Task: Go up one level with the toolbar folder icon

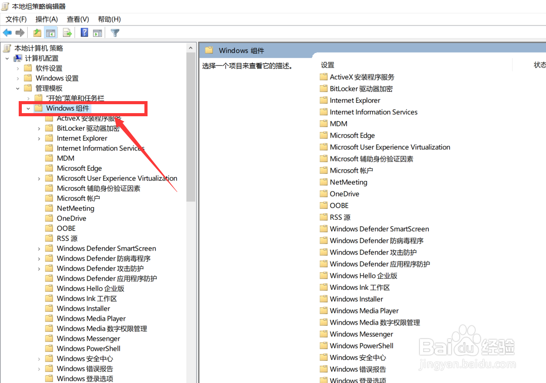Action: coord(37,33)
